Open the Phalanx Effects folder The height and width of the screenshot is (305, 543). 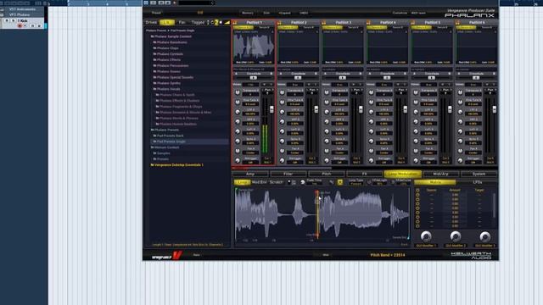pos(167,60)
